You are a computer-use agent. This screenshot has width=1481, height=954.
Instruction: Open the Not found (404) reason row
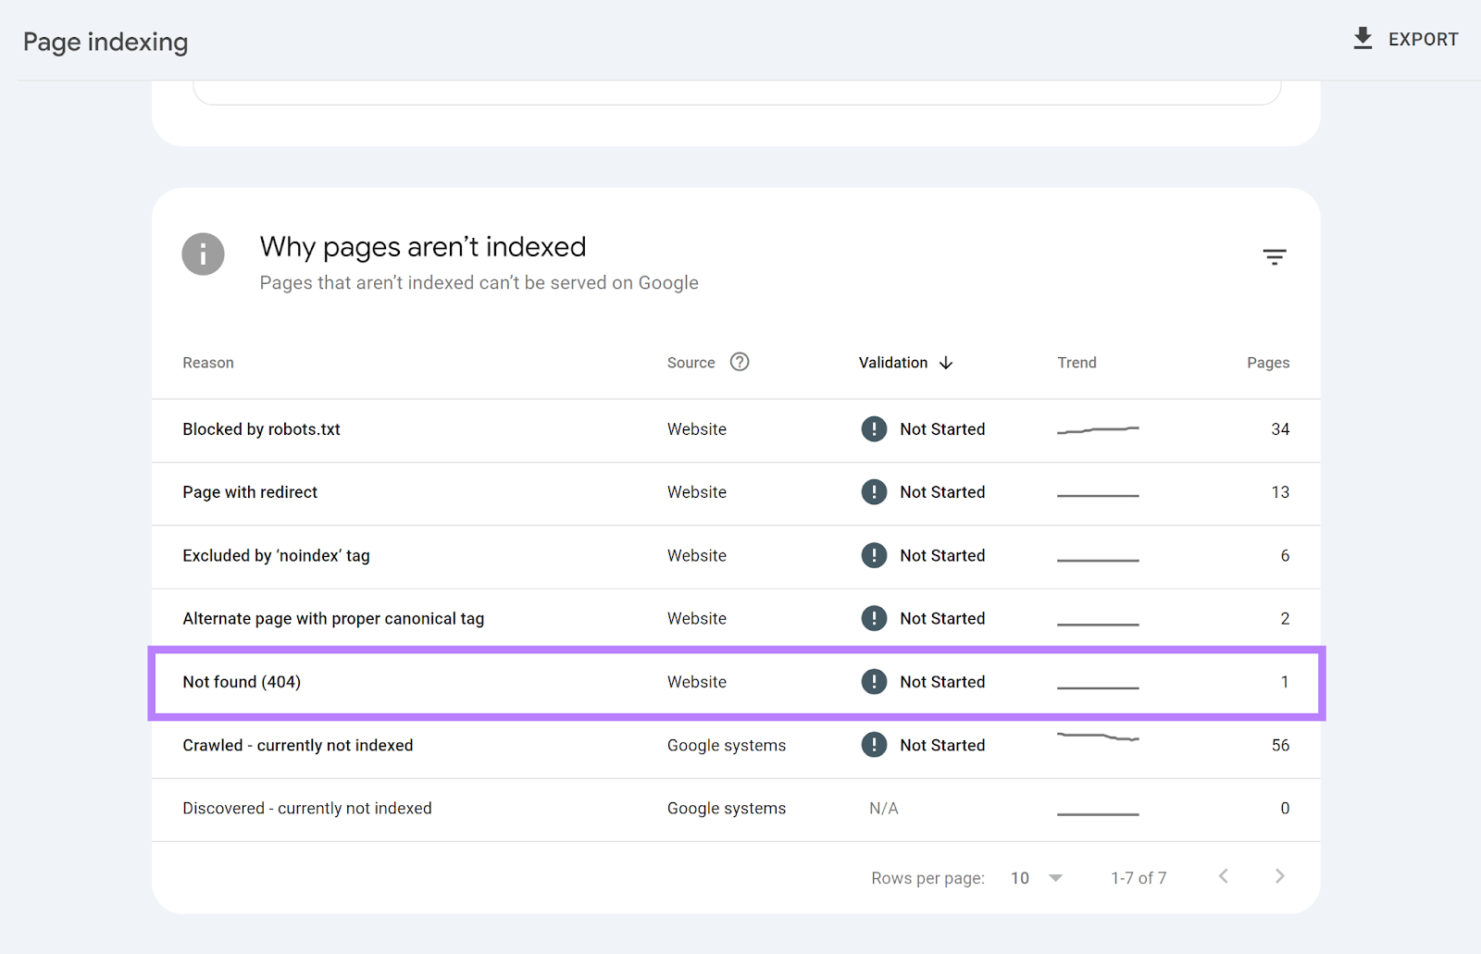click(242, 681)
